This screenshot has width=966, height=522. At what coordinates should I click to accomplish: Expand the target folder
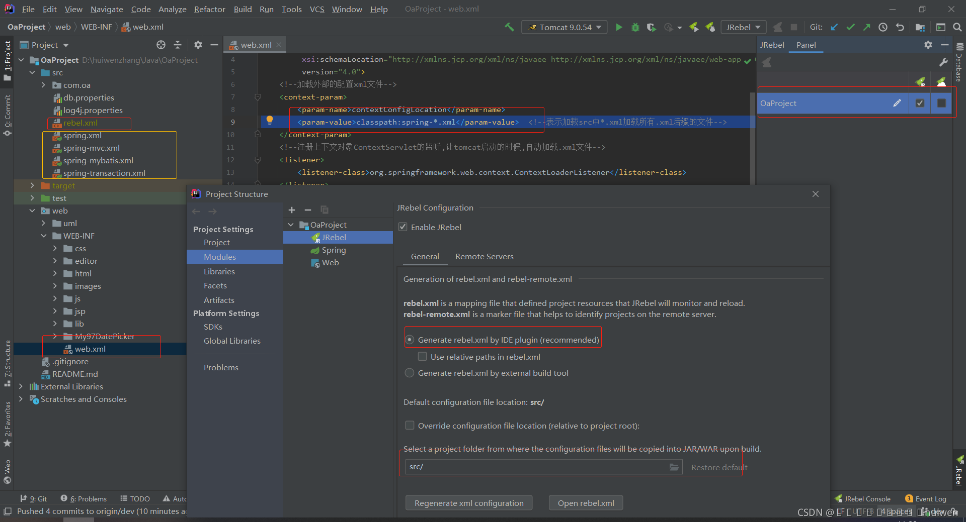32,185
